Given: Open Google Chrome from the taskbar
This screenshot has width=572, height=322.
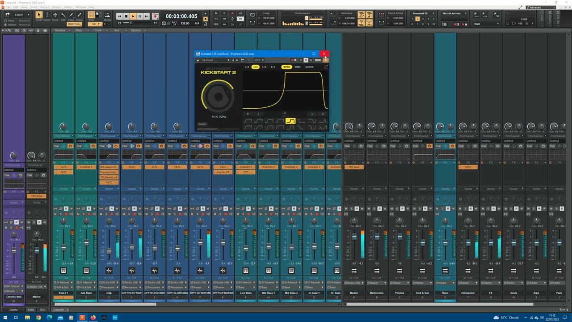Looking at the screenshot, I should click(x=38, y=318).
